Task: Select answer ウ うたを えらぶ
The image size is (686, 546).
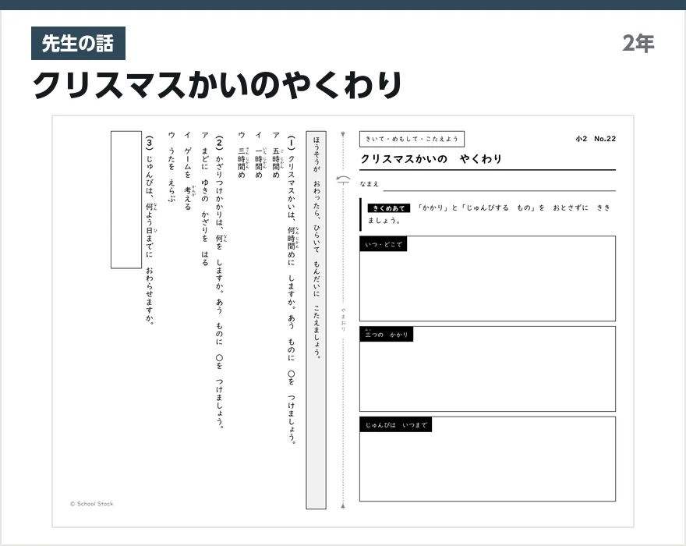Action: [x=171, y=167]
